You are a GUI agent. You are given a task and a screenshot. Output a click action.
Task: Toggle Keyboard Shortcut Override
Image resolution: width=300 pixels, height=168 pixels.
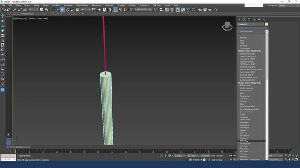[x=105, y=10]
